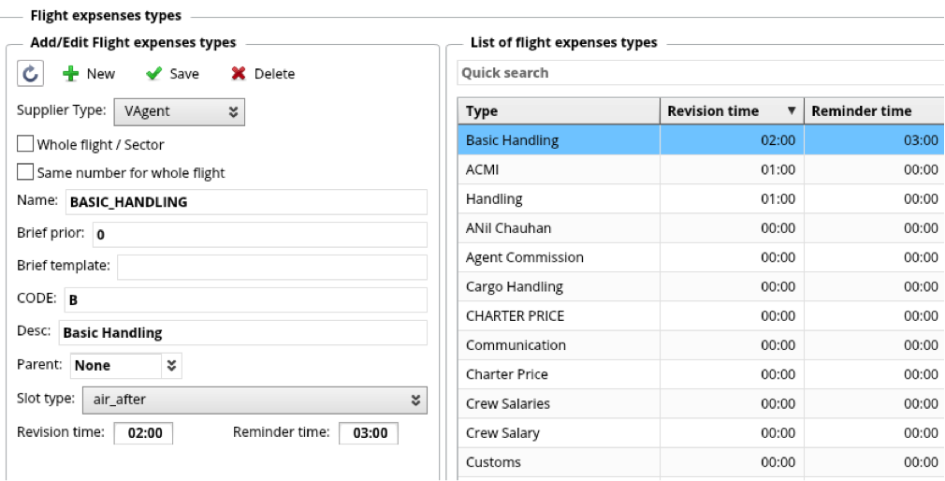Click in the Quick search field
The image size is (945, 481).
point(700,73)
